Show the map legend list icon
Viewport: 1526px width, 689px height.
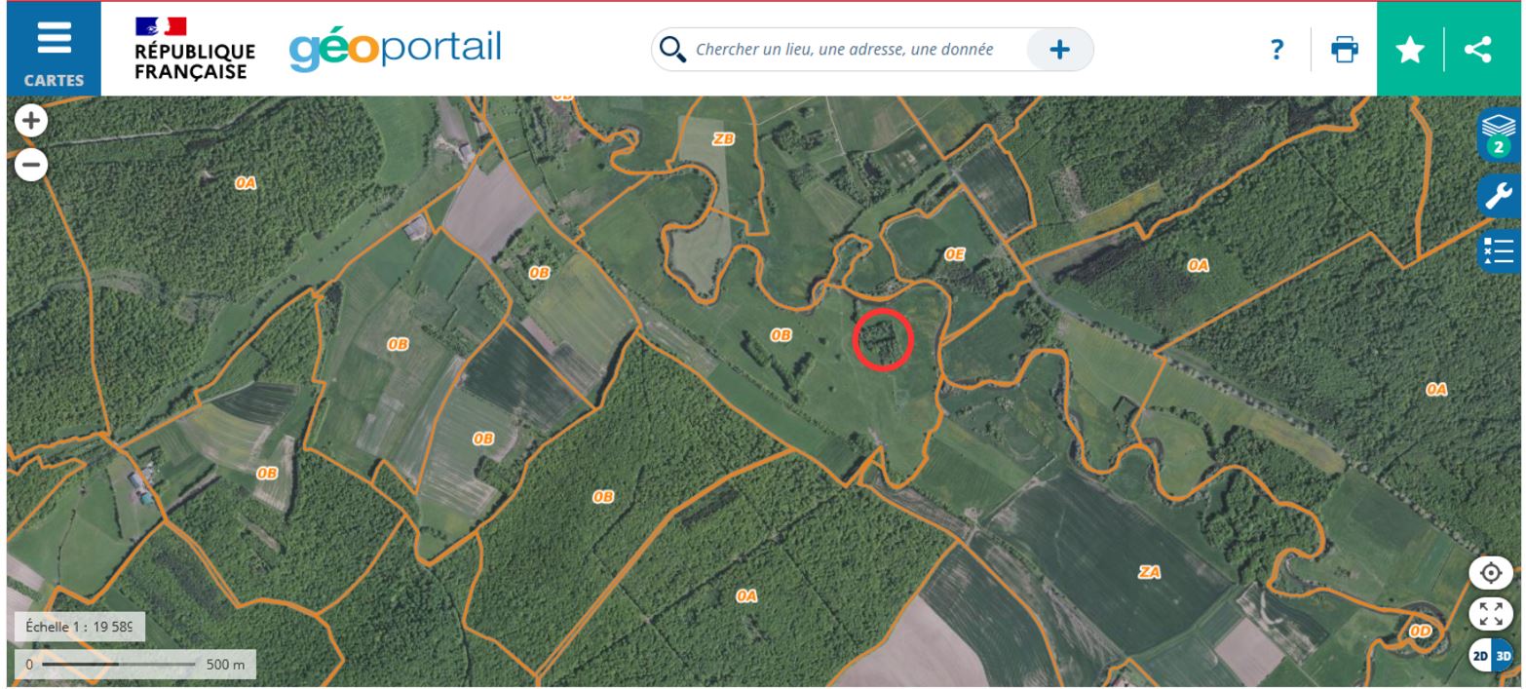1499,250
